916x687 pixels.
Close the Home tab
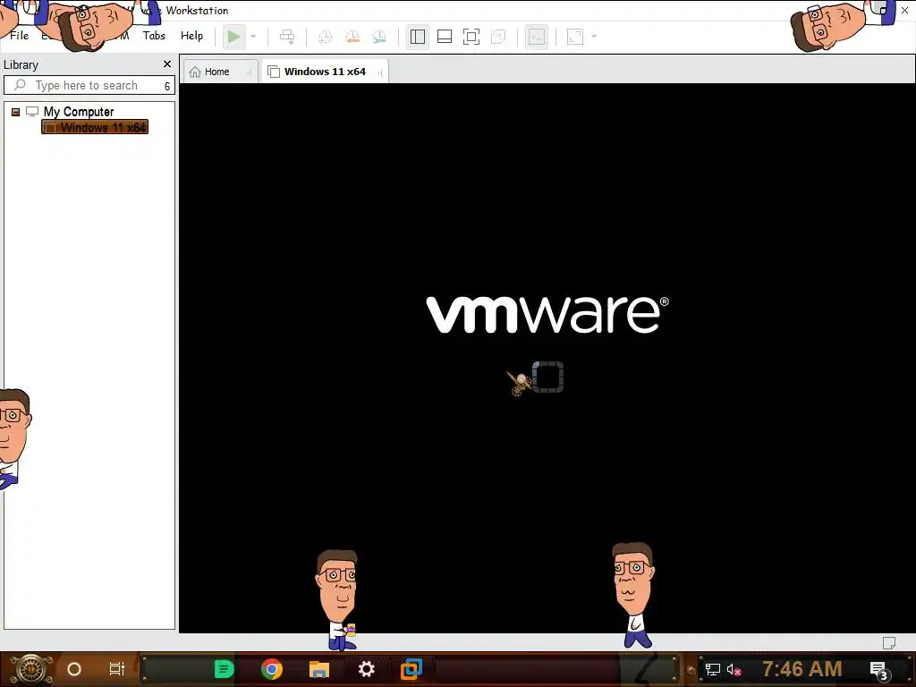(x=250, y=72)
